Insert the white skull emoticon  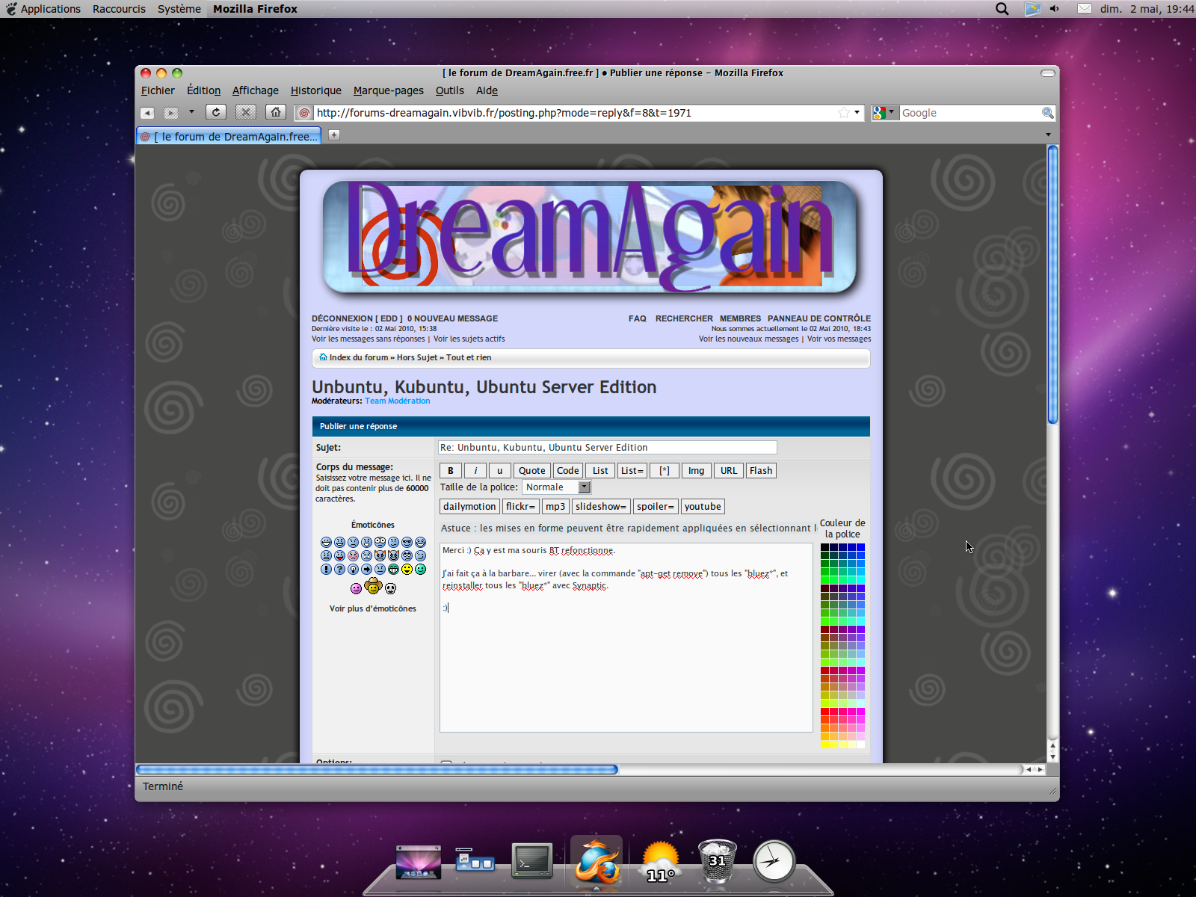click(390, 589)
